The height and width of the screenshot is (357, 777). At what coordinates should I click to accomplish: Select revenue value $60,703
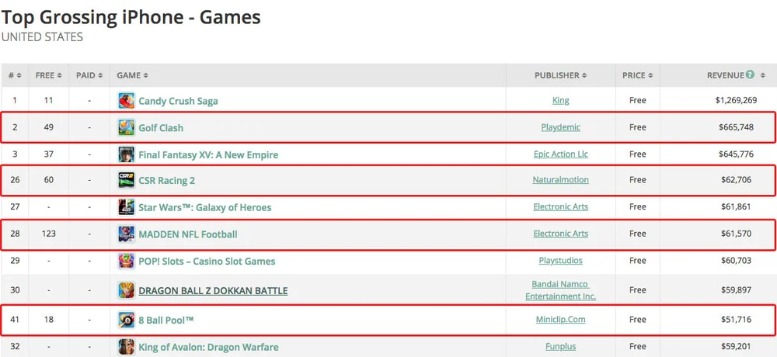click(x=736, y=261)
